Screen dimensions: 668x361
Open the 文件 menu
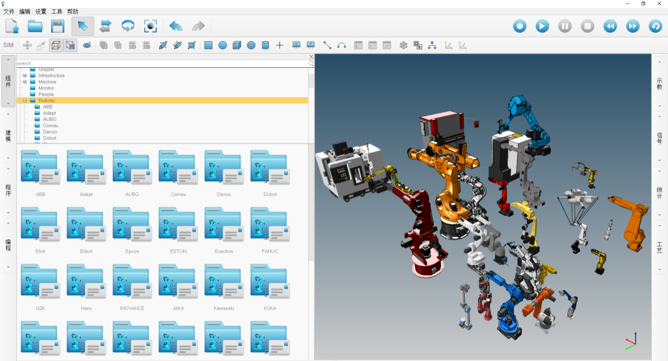coord(9,11)
